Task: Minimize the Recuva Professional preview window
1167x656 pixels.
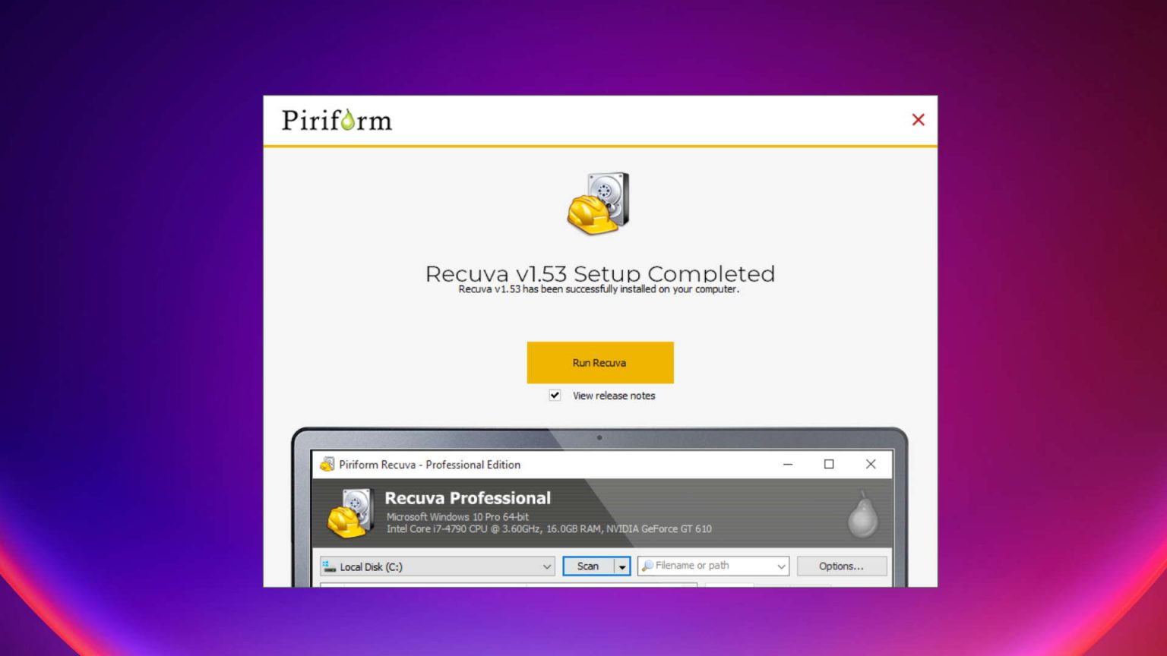Action: (788, 464)
